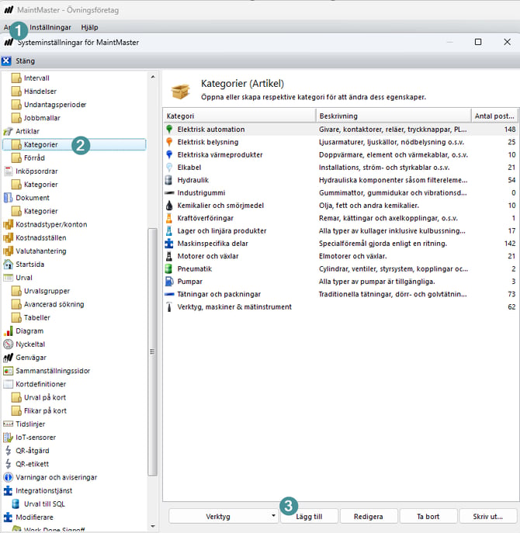The width and height of the screenshot is (520, 533).
Task: Open Sammanställningssidor in the tree
Action: tap(53, 371)
